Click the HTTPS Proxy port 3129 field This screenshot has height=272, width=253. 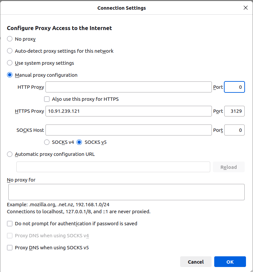tap(234, 111)
